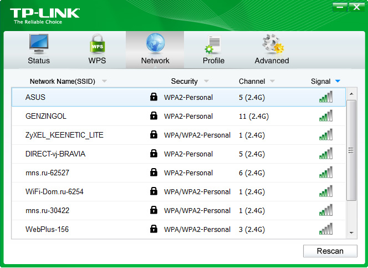Image resolution: width=368 pixels, height=268 pixels.
Task: Select the Network globe icon
Action: [x=155, y=43]
